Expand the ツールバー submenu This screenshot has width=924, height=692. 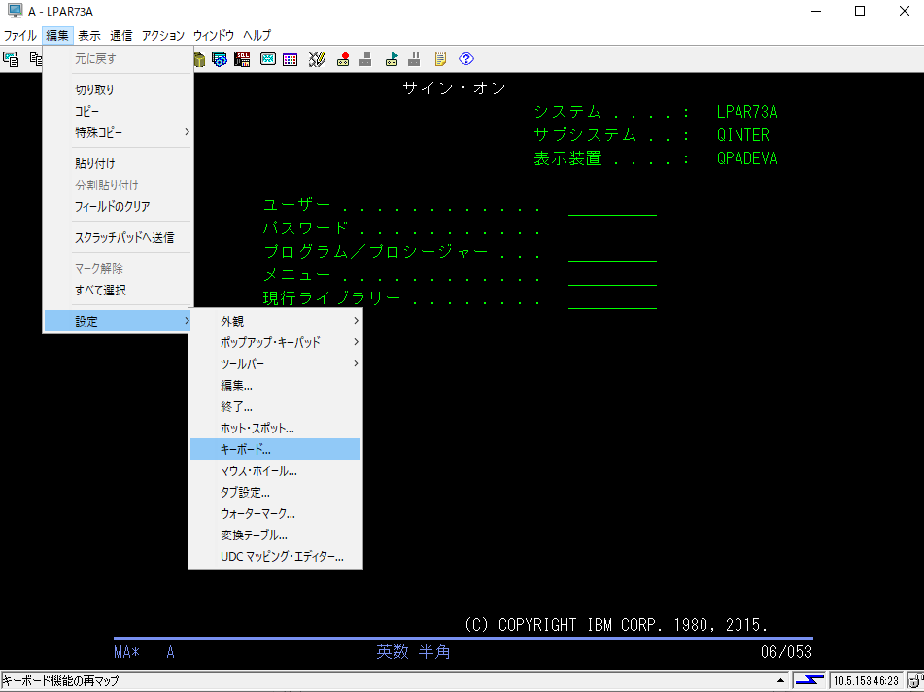tap(275, 363)
